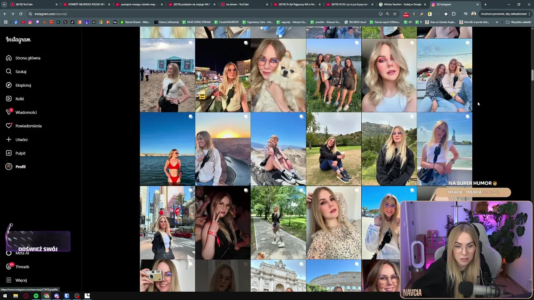This screenshot has height=300, width=534.
Task: Open festival stage beach photo post
Action: (x=167, y=75)
